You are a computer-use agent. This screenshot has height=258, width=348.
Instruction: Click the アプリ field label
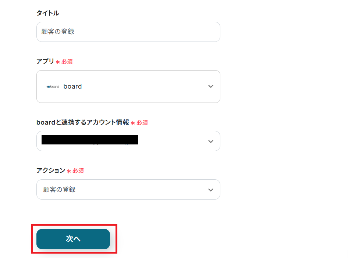45,61
